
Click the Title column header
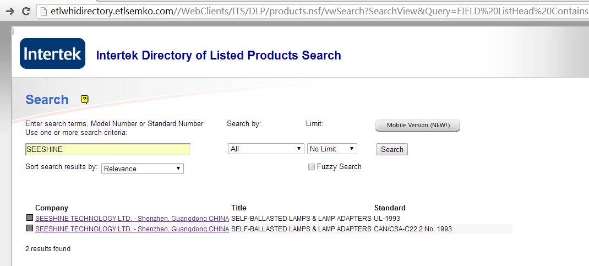(x=238, y=208)
